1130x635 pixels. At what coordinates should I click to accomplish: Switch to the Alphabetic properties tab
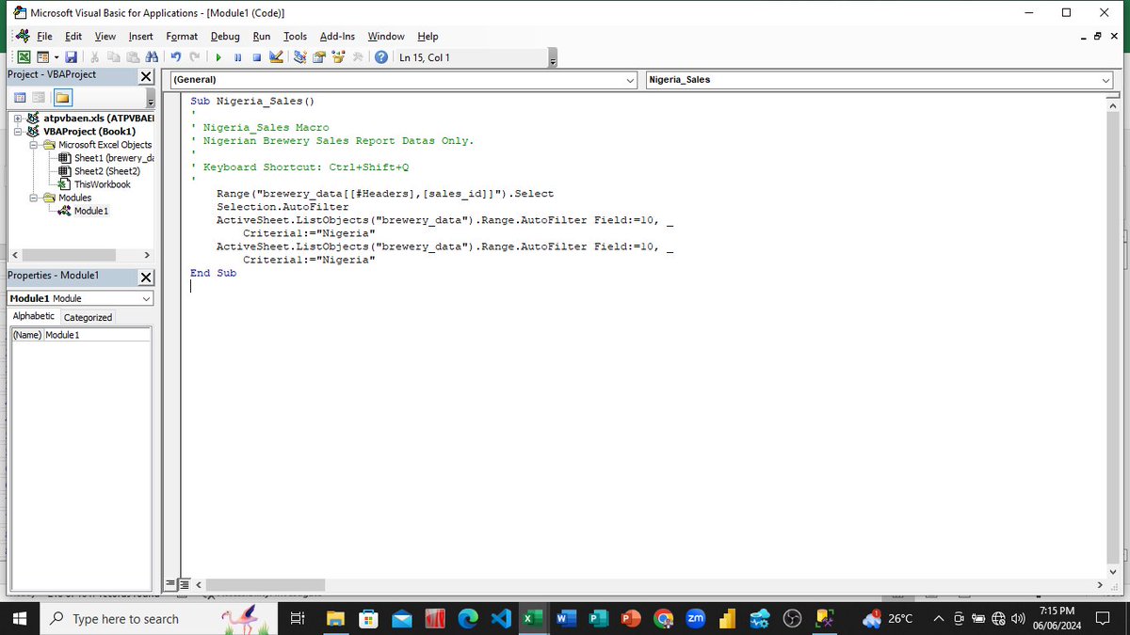pyautogui.click(x=34, y=317)
